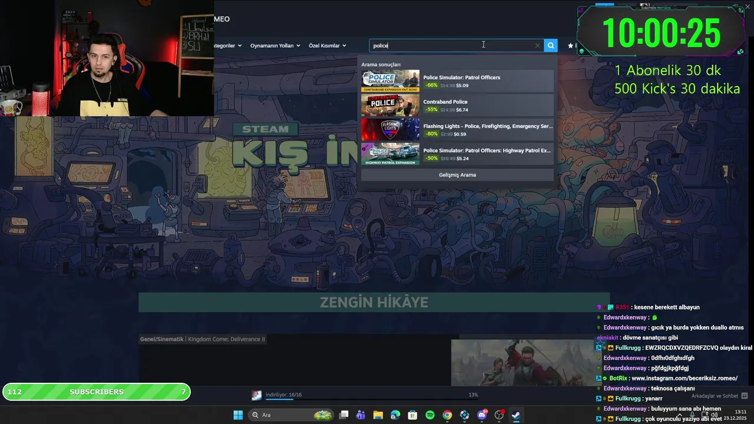Open the Windows Start menu
The width and height of the screenshot is (754, 424).
[x=238, y=415]
